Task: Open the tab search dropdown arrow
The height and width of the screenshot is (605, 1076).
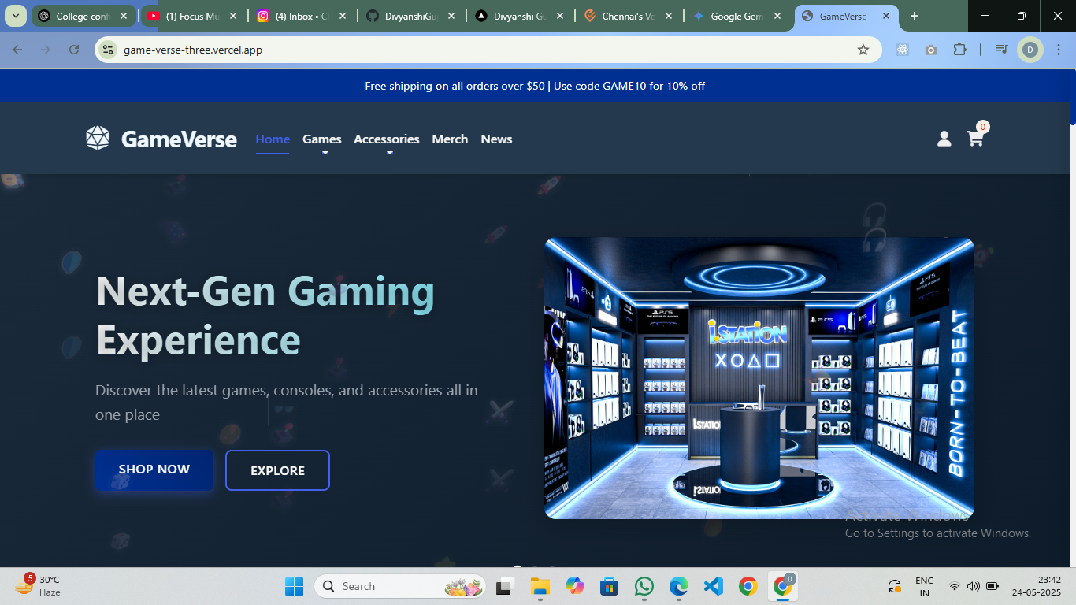Action: point(15,16)
